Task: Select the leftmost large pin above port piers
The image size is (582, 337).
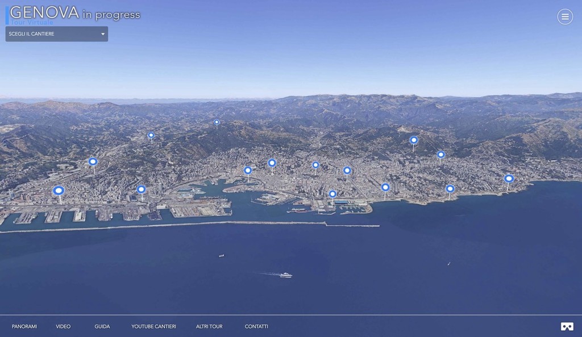Action: pyautogui.click(x=59, y=191)
